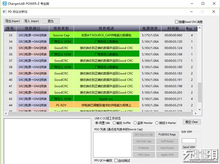Viewport: 220px width, 164px height.
Task: Enable the 隐藏Good CRC消息 checkbox
Action: pyautogui.click(x=177, y=22)
